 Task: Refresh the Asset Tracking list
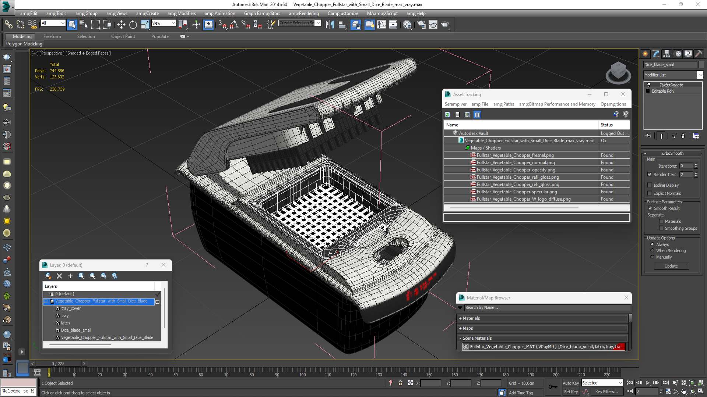point(447,115)
